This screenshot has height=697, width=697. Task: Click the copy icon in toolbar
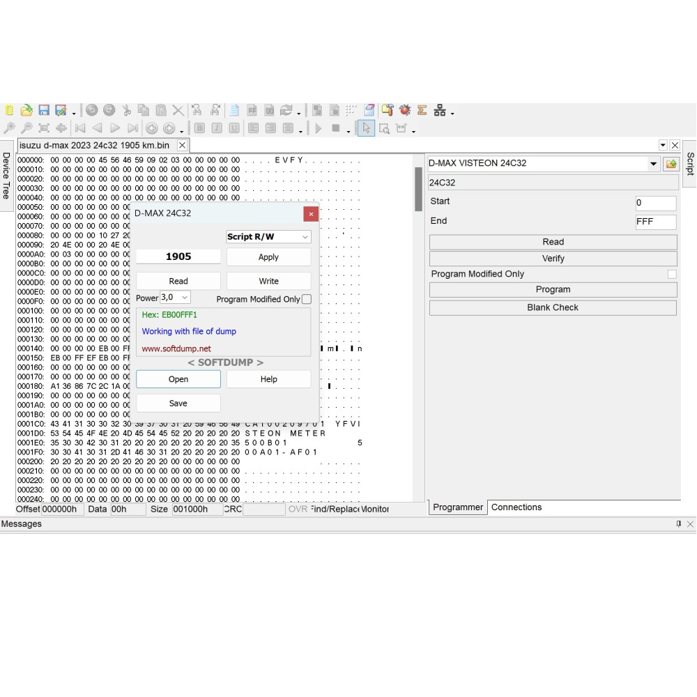click(x=144, y=110)
